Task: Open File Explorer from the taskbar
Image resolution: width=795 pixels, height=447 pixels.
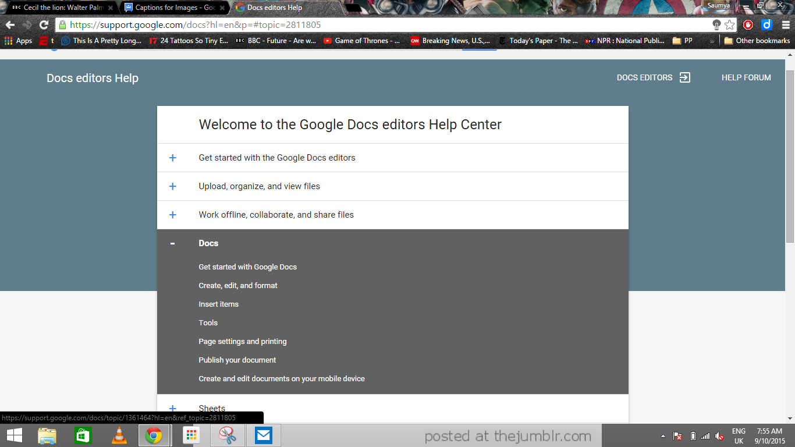Action: click(47, 435)
